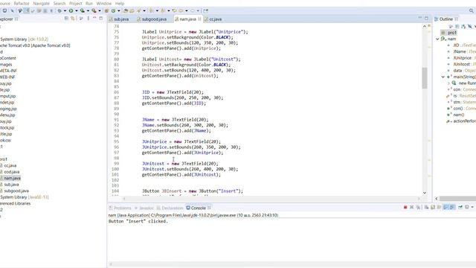The image size is (476, 268).
Task: Click the New Java Class green icon
Action: pos(113,10)
